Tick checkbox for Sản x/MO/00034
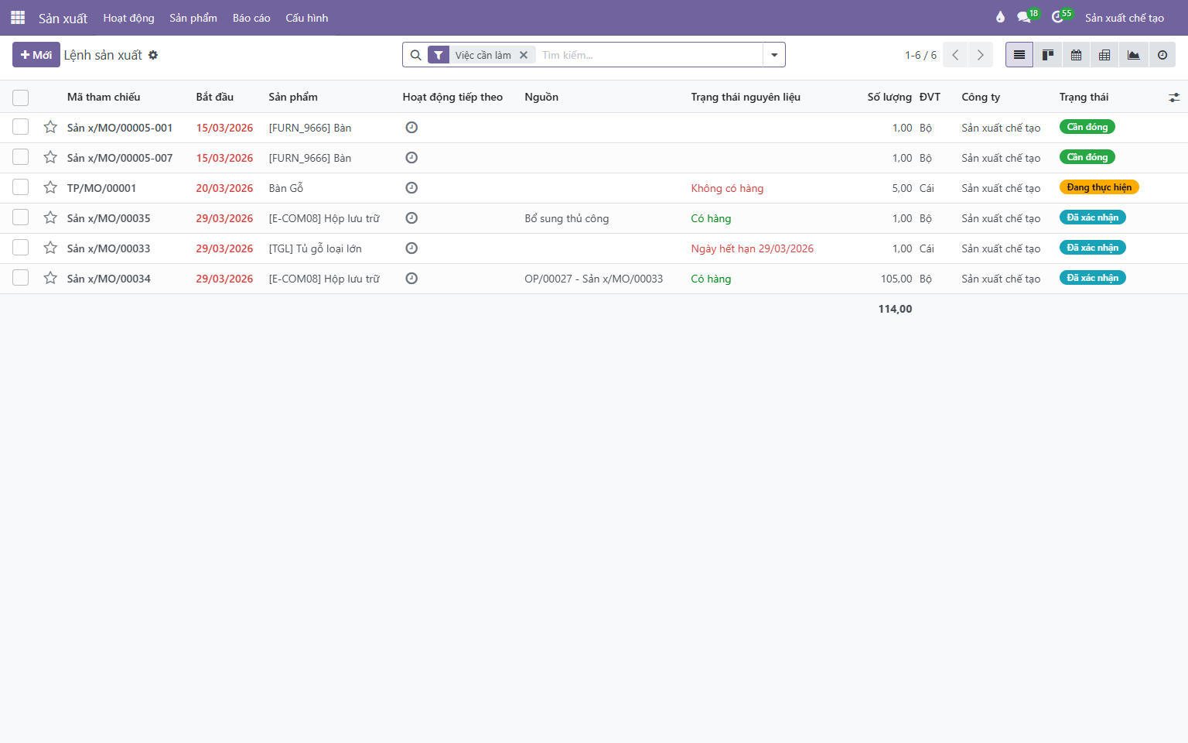The width and height of the screenshot is (1188, 743). 21,278
